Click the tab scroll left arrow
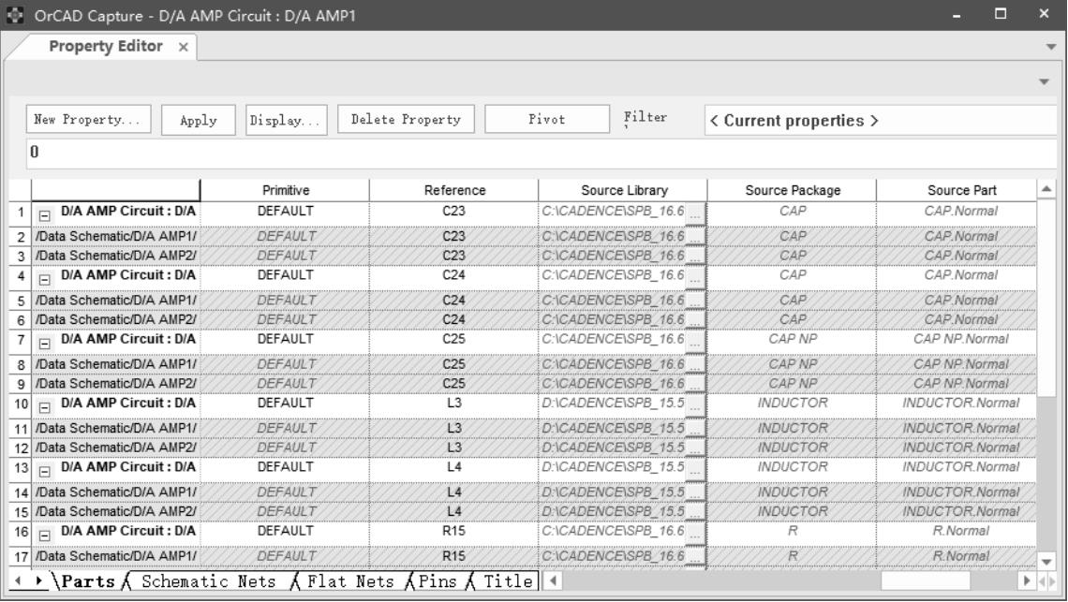Screen dimensions: 1068x602 pos(19,580)
